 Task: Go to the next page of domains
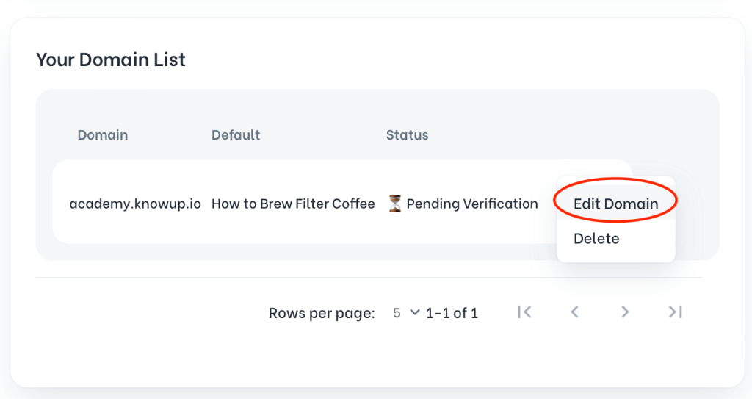click(625, 312)
